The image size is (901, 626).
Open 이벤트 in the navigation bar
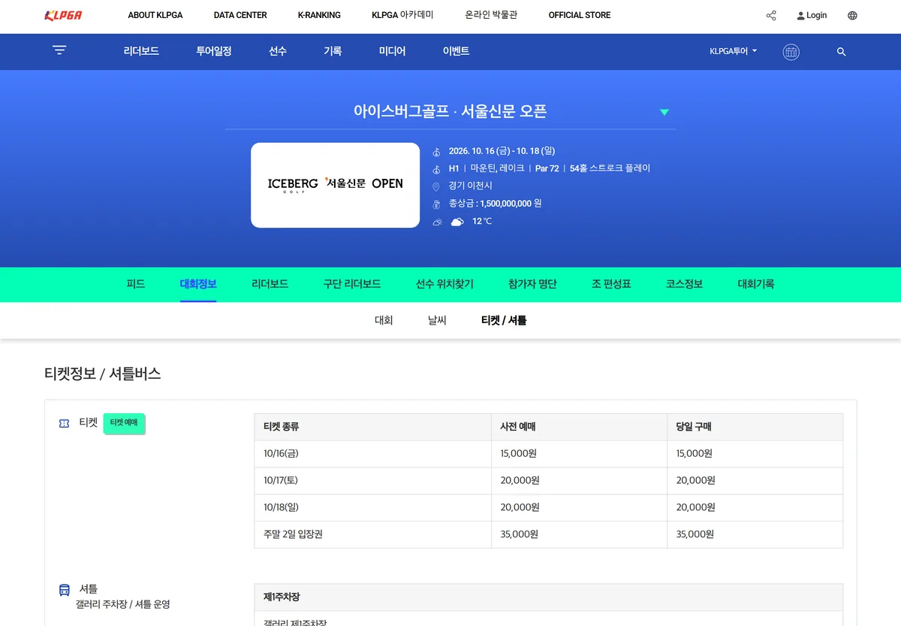(x=457, y=51)
